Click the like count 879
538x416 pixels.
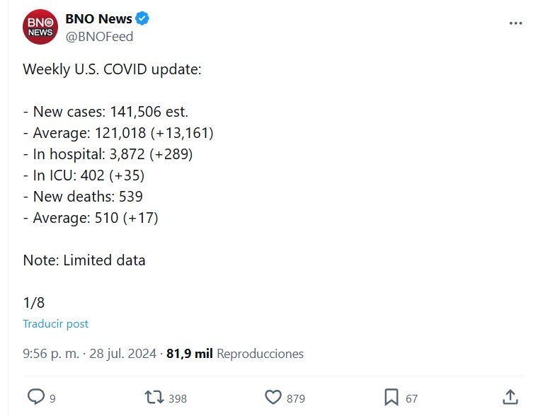point(296,399)
